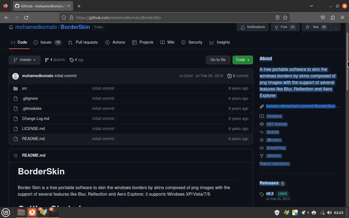Open the src folder

[25, 88]
